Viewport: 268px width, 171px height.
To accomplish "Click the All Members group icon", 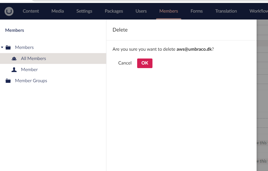I will point(14,58).
